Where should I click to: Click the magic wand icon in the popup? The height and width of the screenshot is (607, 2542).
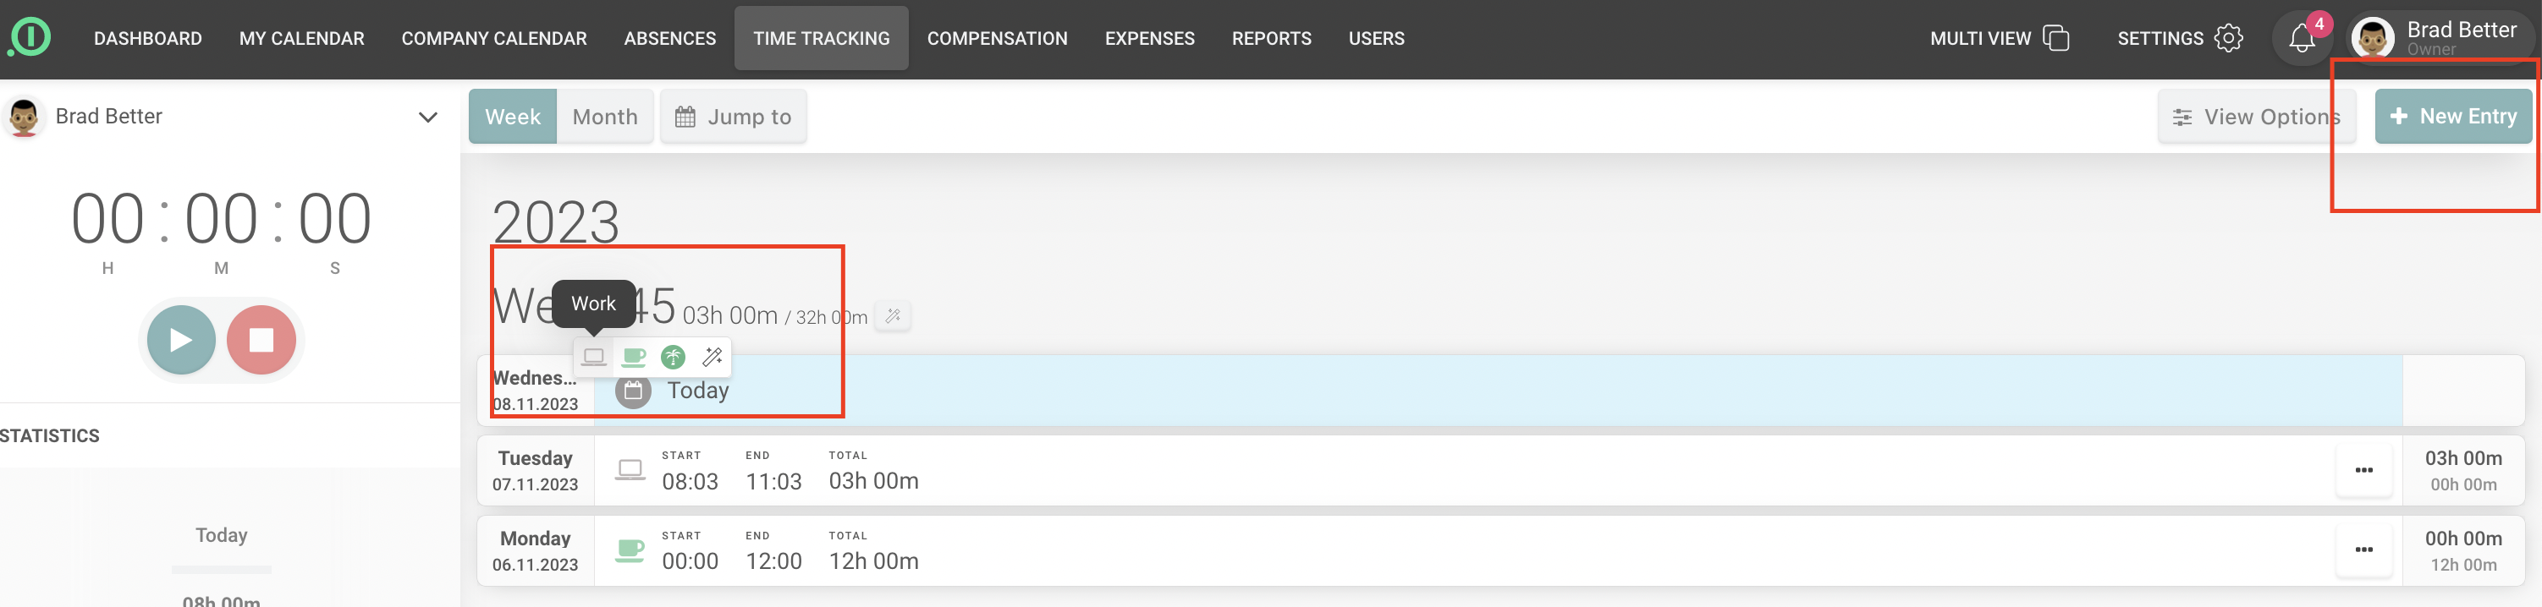[x=712, y=357]
